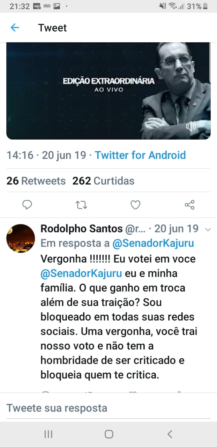Tap the share icon under the tweet
The image size is (217, 447).
189,205
